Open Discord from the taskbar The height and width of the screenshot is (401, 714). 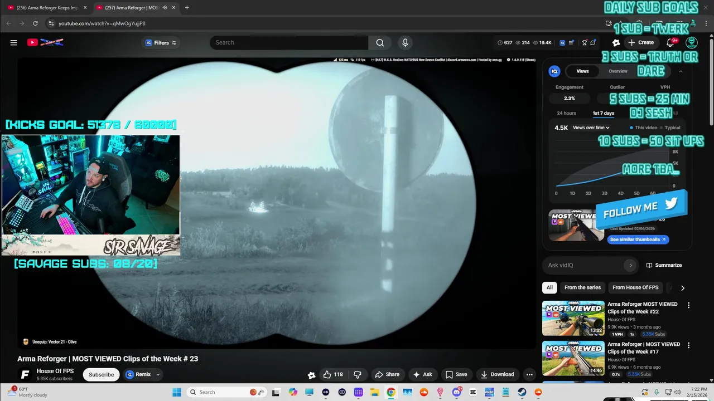[457, 392]
